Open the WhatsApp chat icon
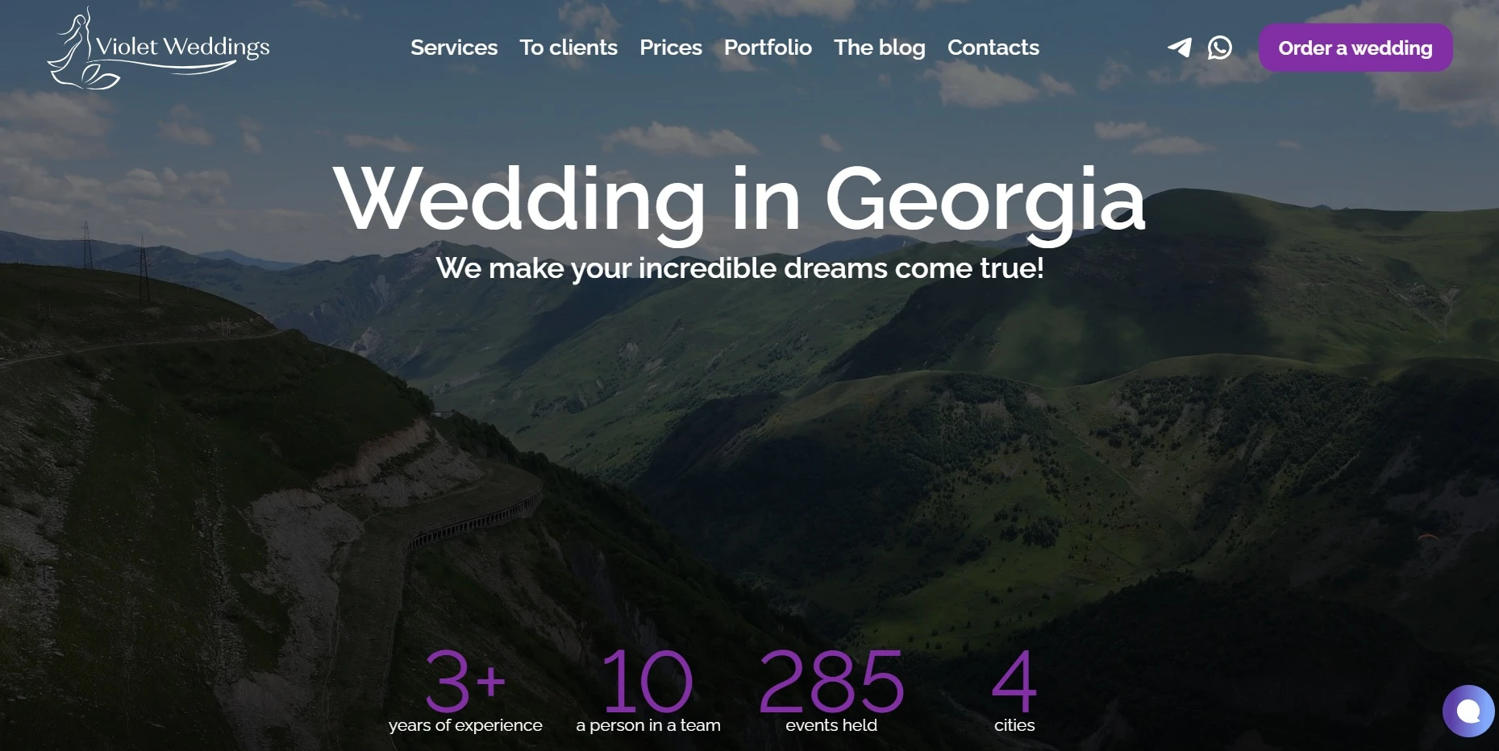The height and width of the screenshot is (751, 1499). click(1220, 48)
